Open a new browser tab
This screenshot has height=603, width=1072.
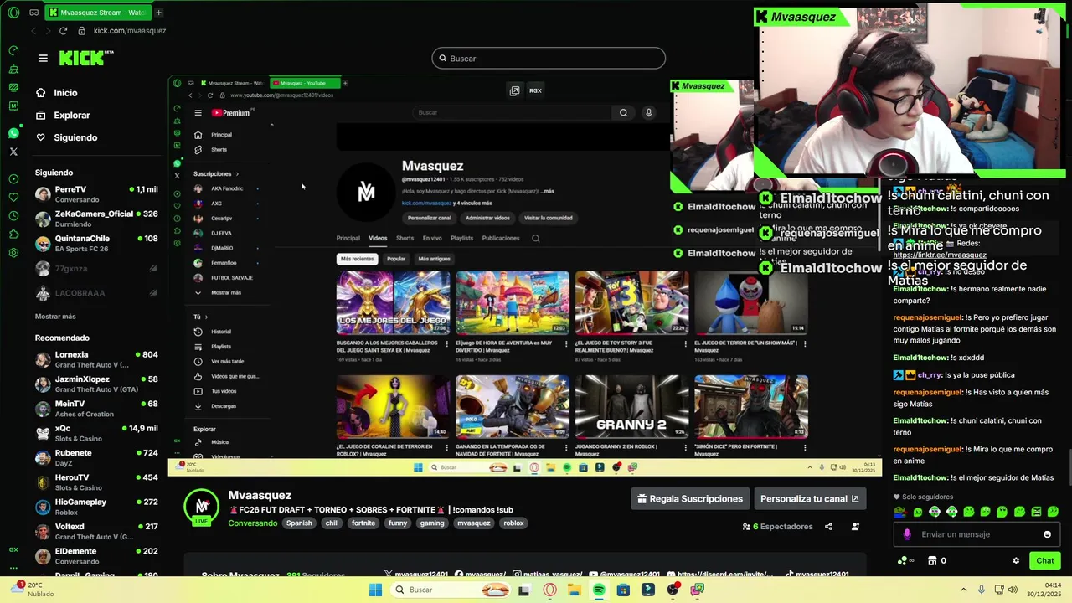click(158, 13)
